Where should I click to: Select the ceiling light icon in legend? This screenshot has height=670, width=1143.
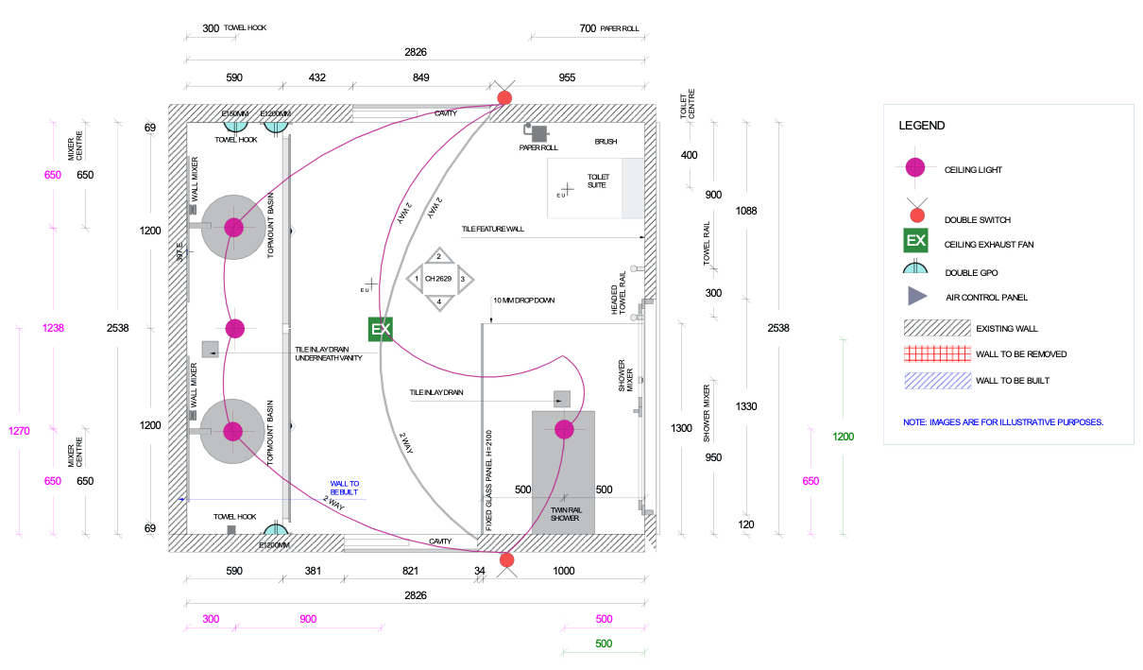(x=915, y=168)
